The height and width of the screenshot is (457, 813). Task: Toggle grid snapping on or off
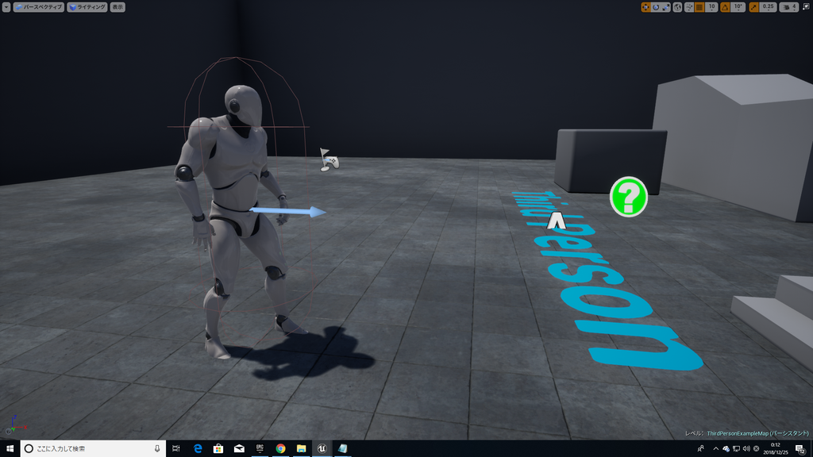point(699,7)
